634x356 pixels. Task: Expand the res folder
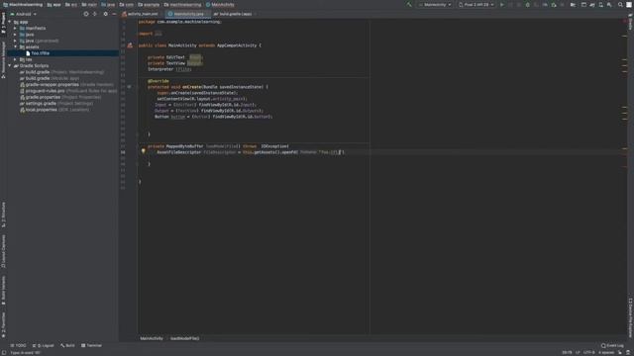pyautogui.click(x=16, y=59)
